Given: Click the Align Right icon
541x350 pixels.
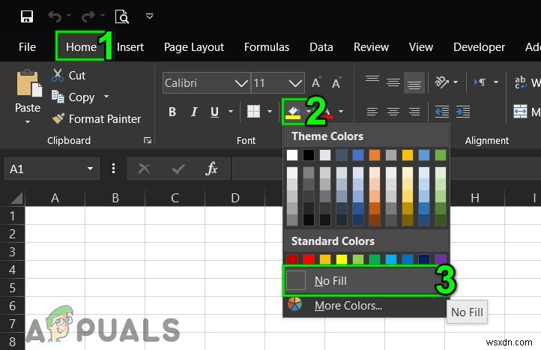Looking at the screenshot, I should [x=414, y=112].
